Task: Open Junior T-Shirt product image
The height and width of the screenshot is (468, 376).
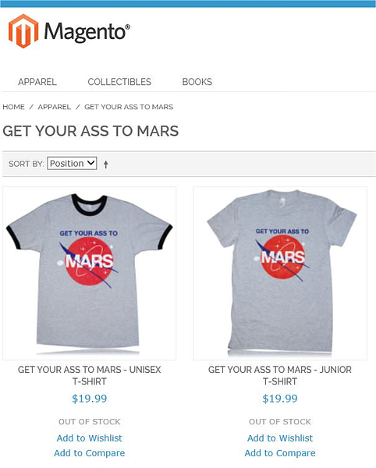Action: (x=280, y=274)
